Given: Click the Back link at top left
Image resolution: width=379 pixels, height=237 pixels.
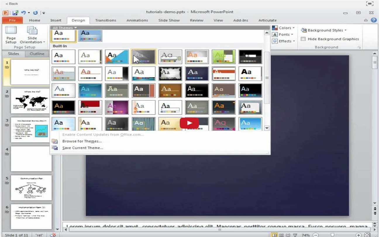Looking at the screenshot, I should (x=12, y=4).
